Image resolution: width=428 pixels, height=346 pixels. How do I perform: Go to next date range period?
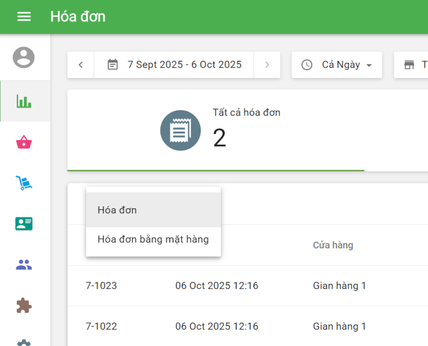[267, 65]
